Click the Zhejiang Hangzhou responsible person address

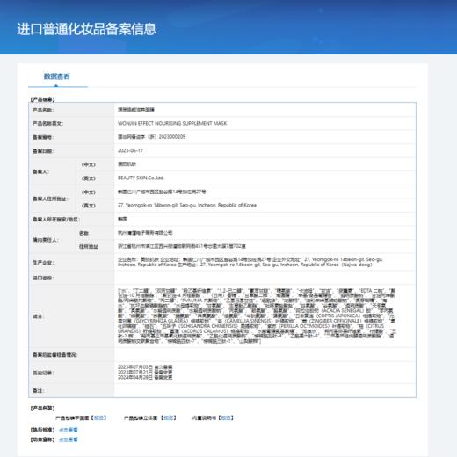182,246
